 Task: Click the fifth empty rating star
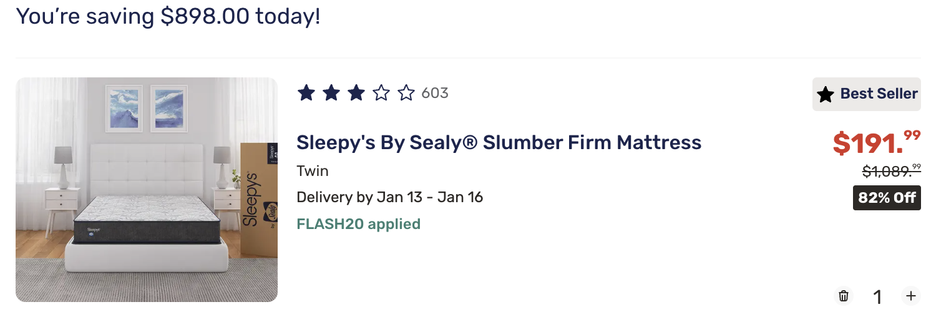click(x=406, y=94)
